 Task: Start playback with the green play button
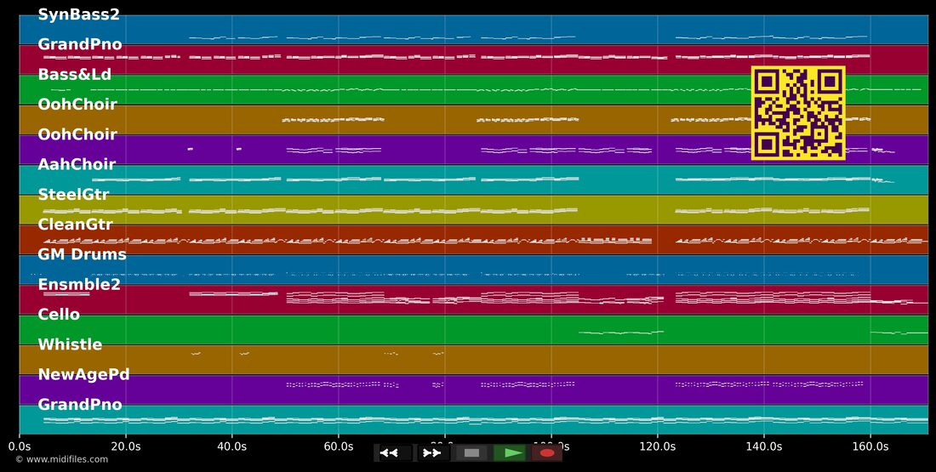coord(510,453)
